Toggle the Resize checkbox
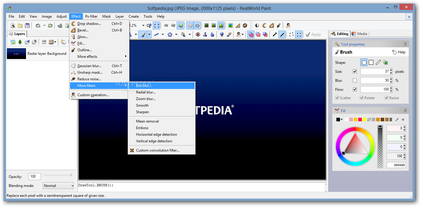This screenshot has height=207, width=421. [387, 98]
